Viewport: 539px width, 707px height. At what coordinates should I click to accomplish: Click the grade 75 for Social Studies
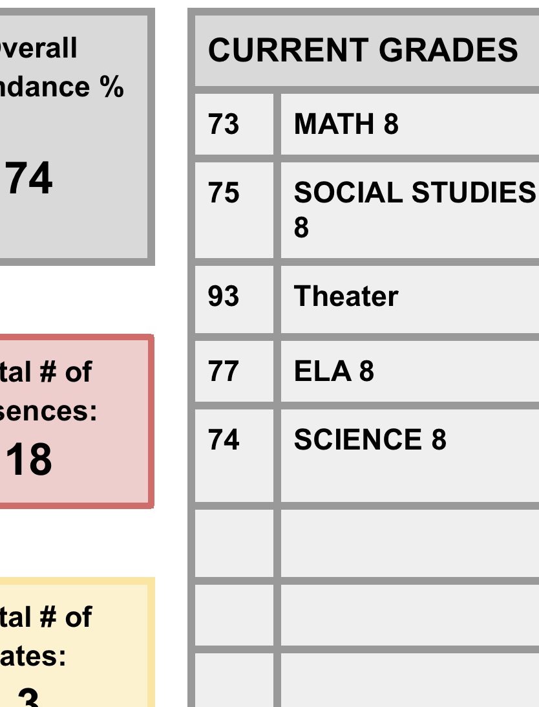(224, 193)
